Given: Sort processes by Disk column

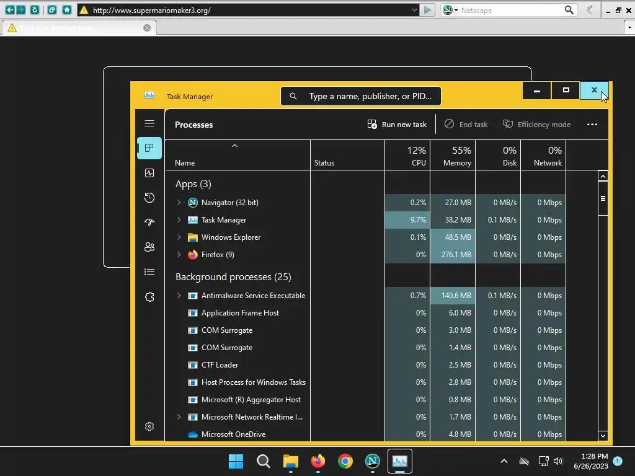Looking at the screenshot, I should click(x=498, y=155).
